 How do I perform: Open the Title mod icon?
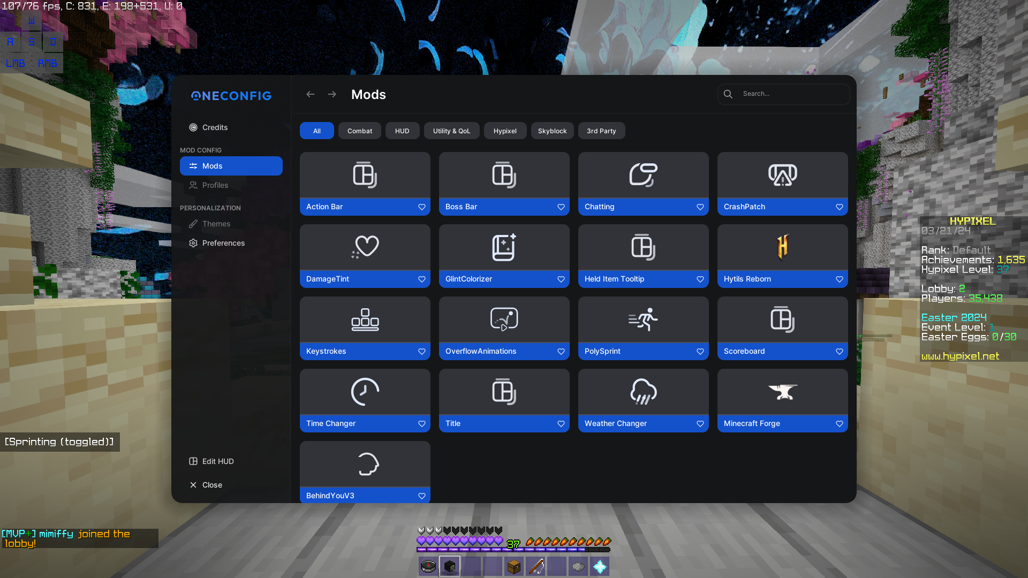pos(504,392)
